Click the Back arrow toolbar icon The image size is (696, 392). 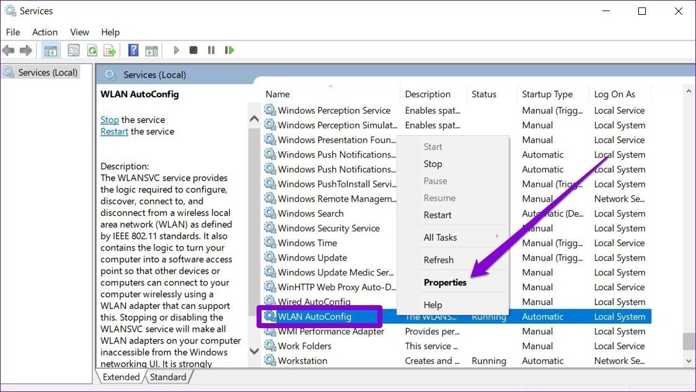tap(9, 50)
